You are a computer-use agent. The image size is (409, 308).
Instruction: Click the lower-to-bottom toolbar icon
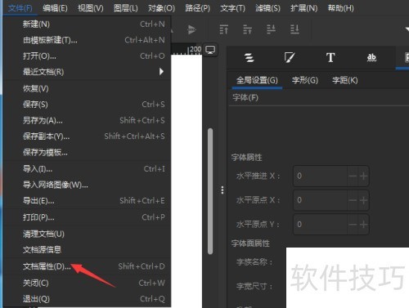294,29
